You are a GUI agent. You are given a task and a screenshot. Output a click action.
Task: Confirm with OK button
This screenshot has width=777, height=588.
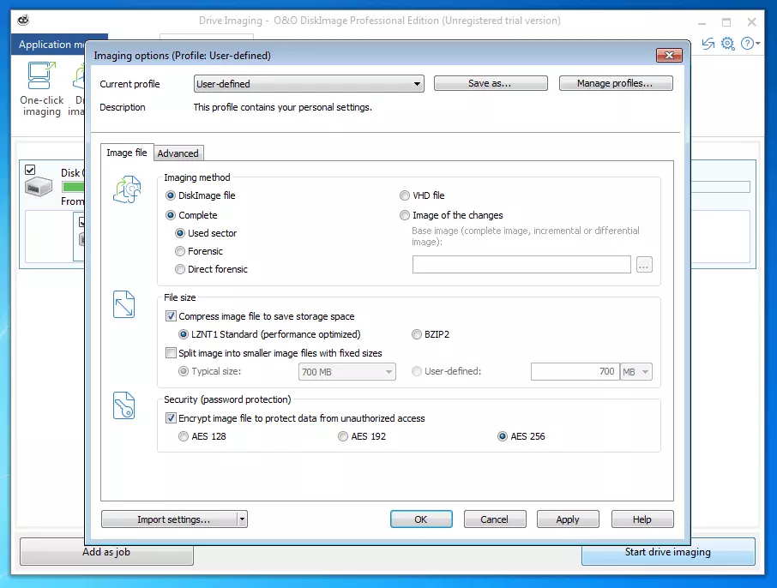tap(421, 519)
